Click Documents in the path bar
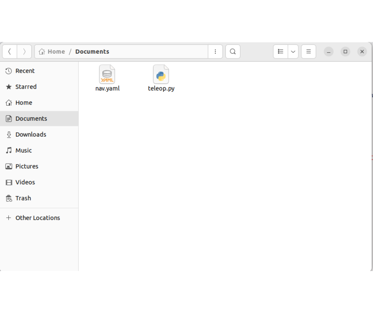This screenshot has height=313, width=373. 92,52
